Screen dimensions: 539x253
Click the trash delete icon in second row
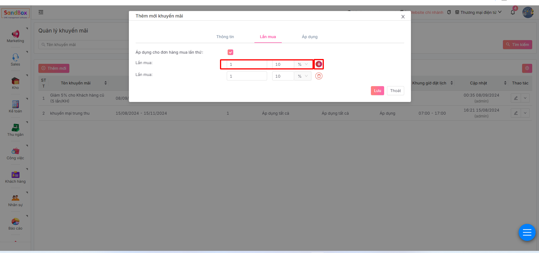point(319,76)
